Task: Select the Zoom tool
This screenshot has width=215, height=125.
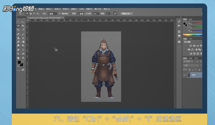Action: [x=23, y=58]
